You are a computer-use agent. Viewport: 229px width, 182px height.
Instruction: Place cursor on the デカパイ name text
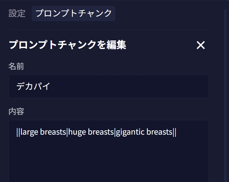[33, 87]
